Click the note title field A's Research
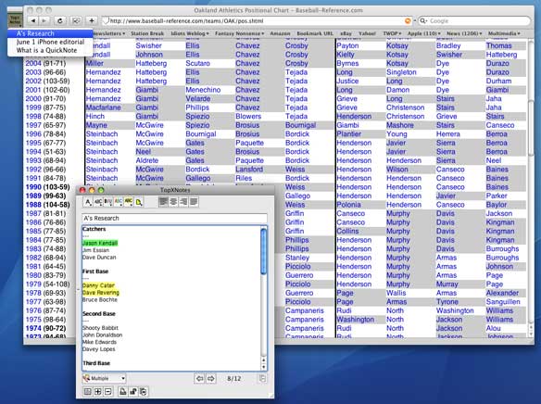This screenshot has height=404, width=541. click(x=174, y=219)
